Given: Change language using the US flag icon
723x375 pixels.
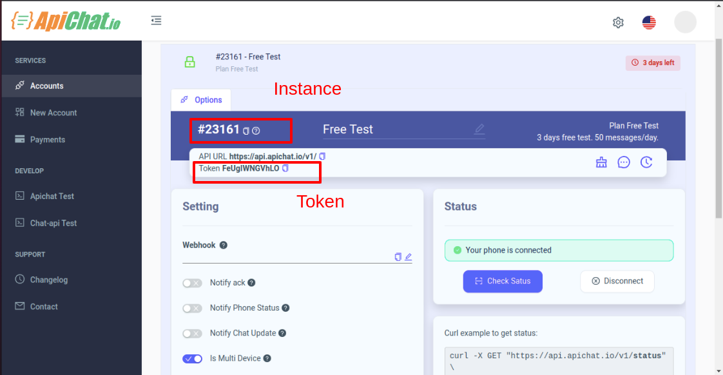Looking at the screenshot, I should click(x=649, y=22).
